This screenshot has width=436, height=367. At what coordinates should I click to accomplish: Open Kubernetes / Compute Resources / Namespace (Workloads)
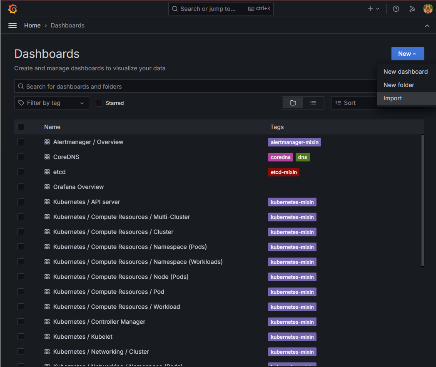click(138, 262)
